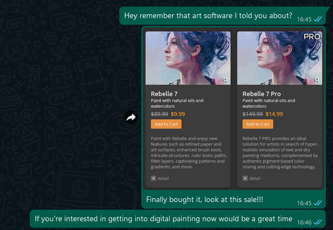Click the Rebelle 7 portrait painting image
333x230 pixels.
188,58
